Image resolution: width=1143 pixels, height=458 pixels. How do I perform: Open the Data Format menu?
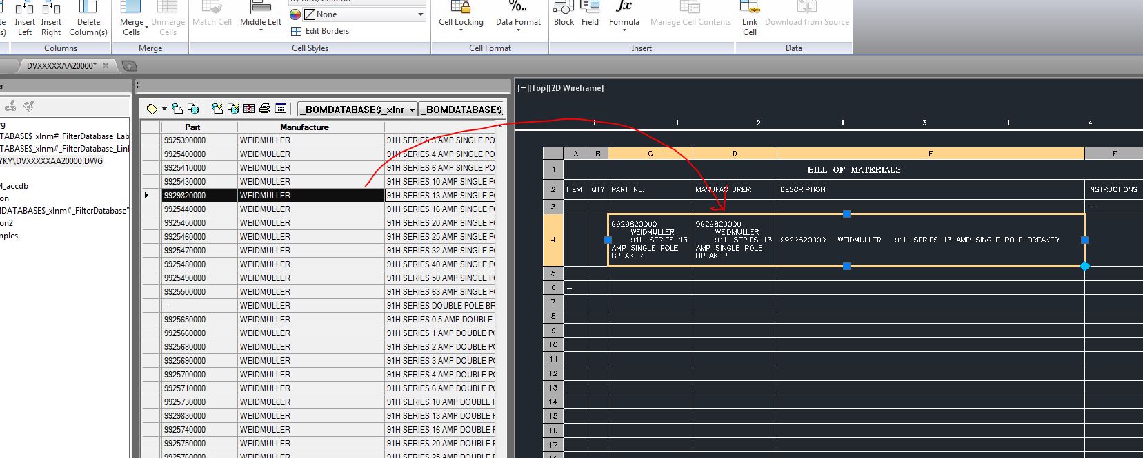click(x=518, y=17)
